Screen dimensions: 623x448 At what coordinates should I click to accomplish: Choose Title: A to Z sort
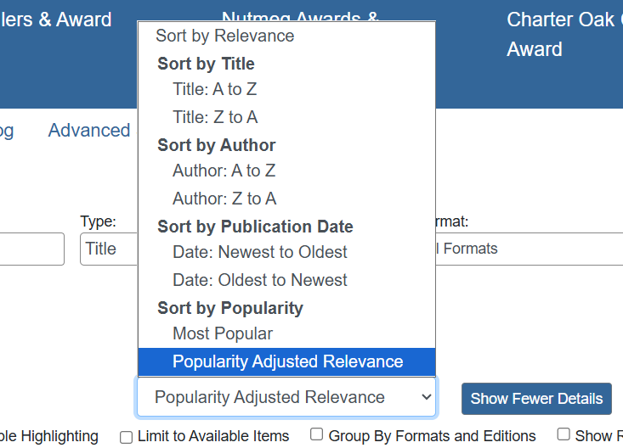coord(214,89)
